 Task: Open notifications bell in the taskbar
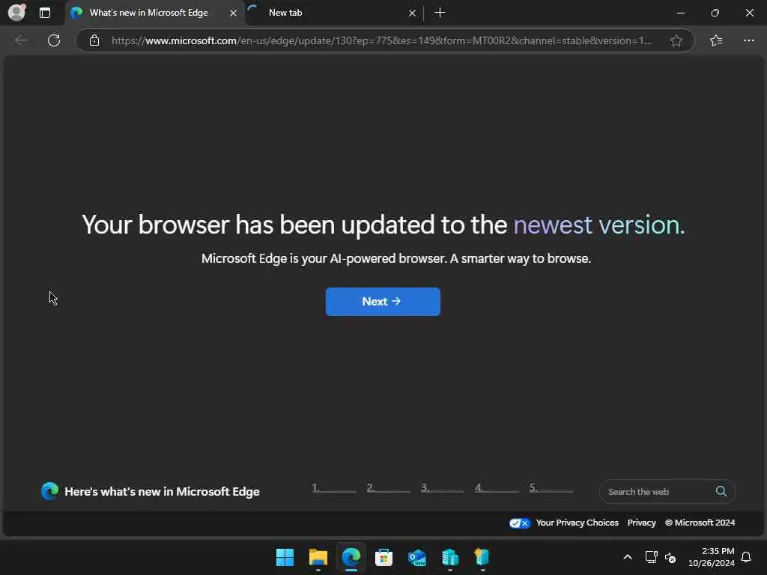tap(746, 557)
